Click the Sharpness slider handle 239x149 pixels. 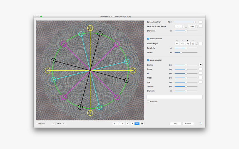point(186,31)
